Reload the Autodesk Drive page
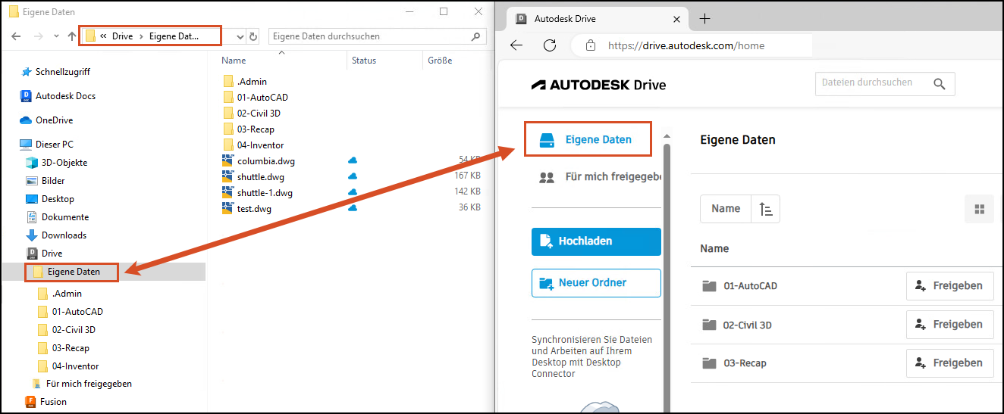This screenshot has height=414, width=1004. [551, 45]
